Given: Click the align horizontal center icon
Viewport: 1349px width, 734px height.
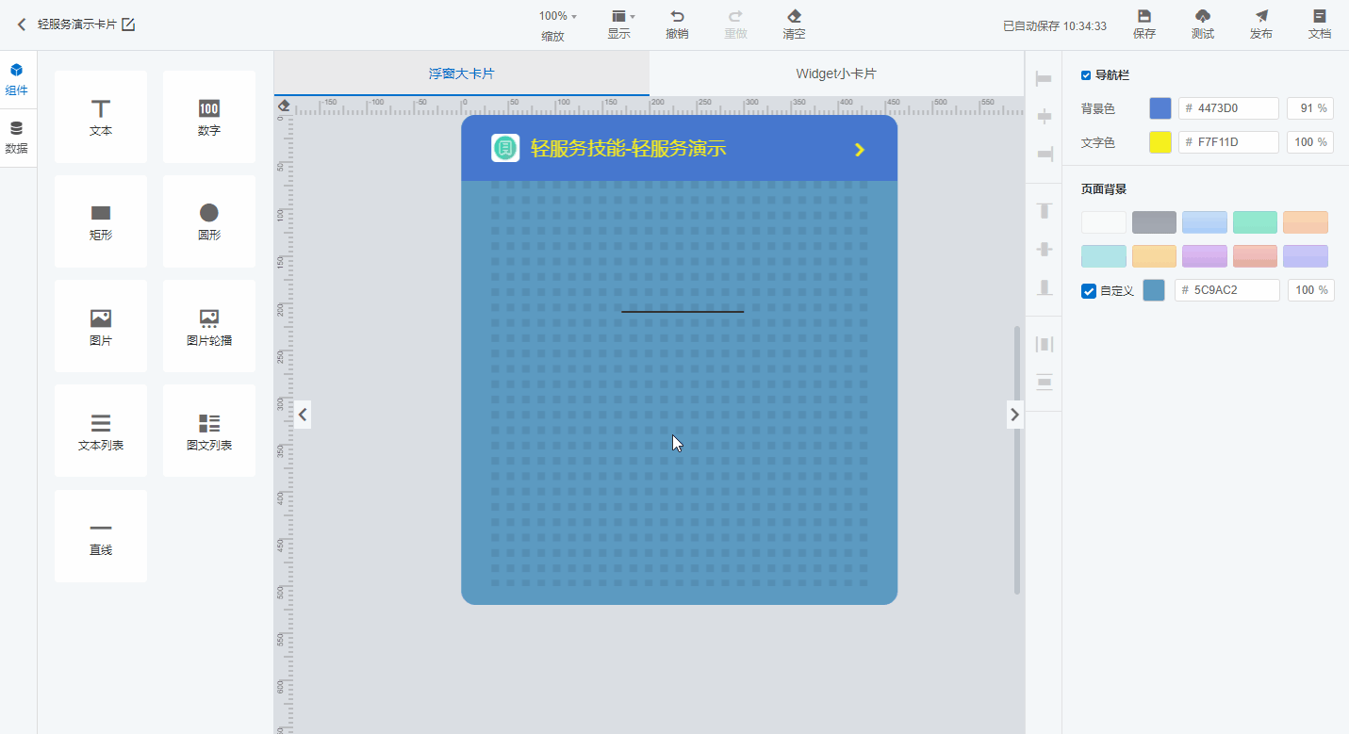Looking at the screenshot, I should pyautogui.click(x=1044, y=117).
